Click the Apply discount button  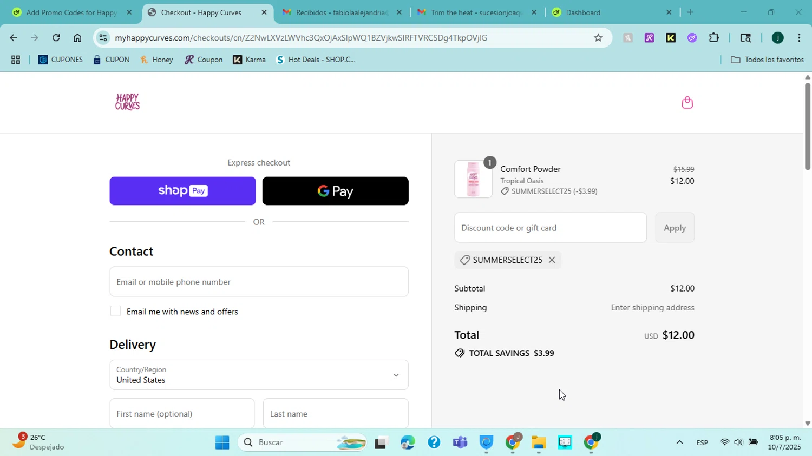point(675,228)
